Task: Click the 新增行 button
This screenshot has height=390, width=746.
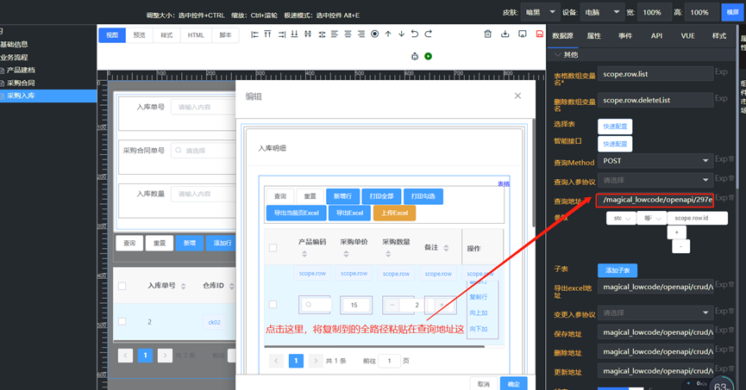Action: (x=342, y=196)
